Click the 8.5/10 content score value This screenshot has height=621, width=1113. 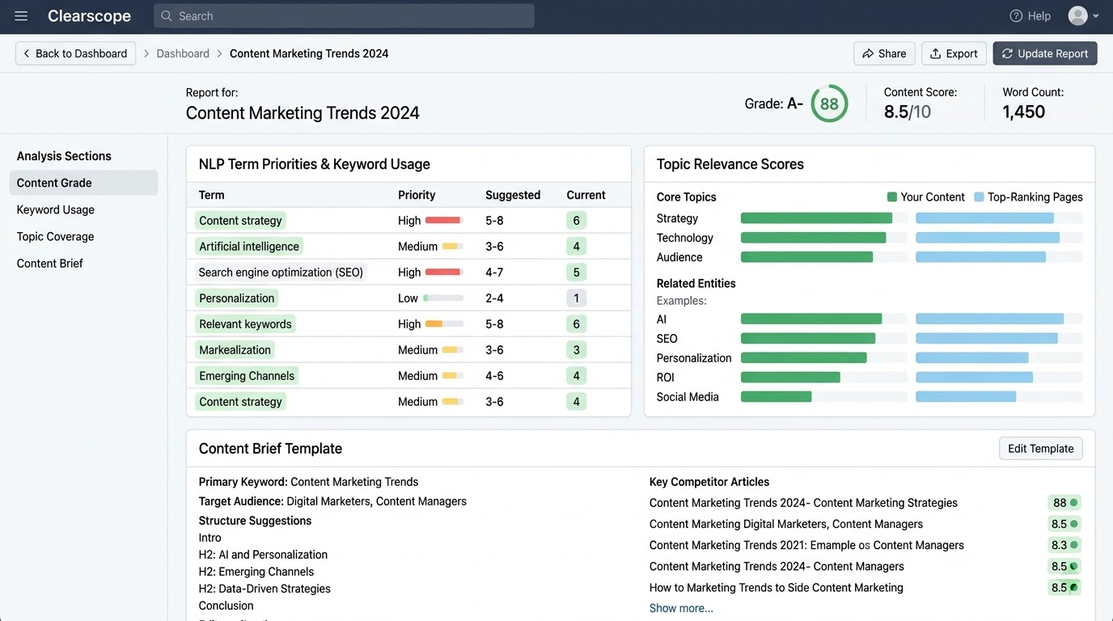pyautogui.click(x=908, y=112)
